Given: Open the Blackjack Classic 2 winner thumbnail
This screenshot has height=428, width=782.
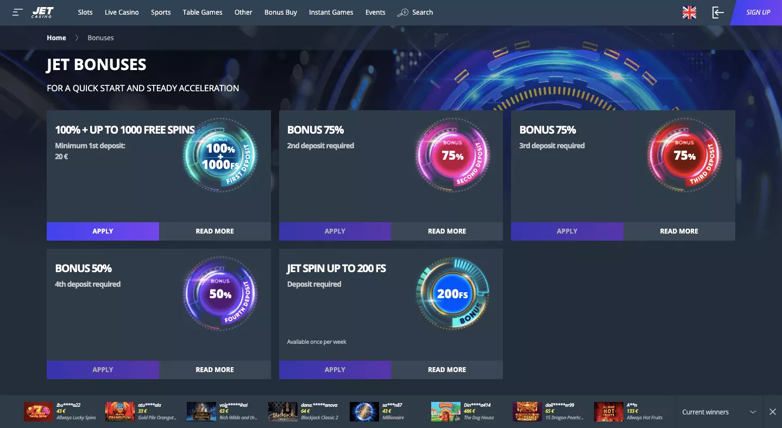Looking at the screenshot, I should coord(283,412).
